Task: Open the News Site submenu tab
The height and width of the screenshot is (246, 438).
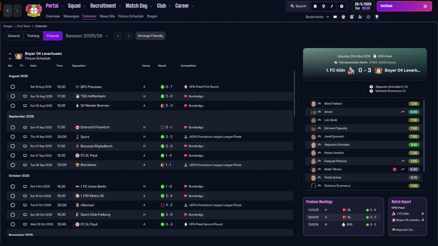Action: tap(107, 16)
